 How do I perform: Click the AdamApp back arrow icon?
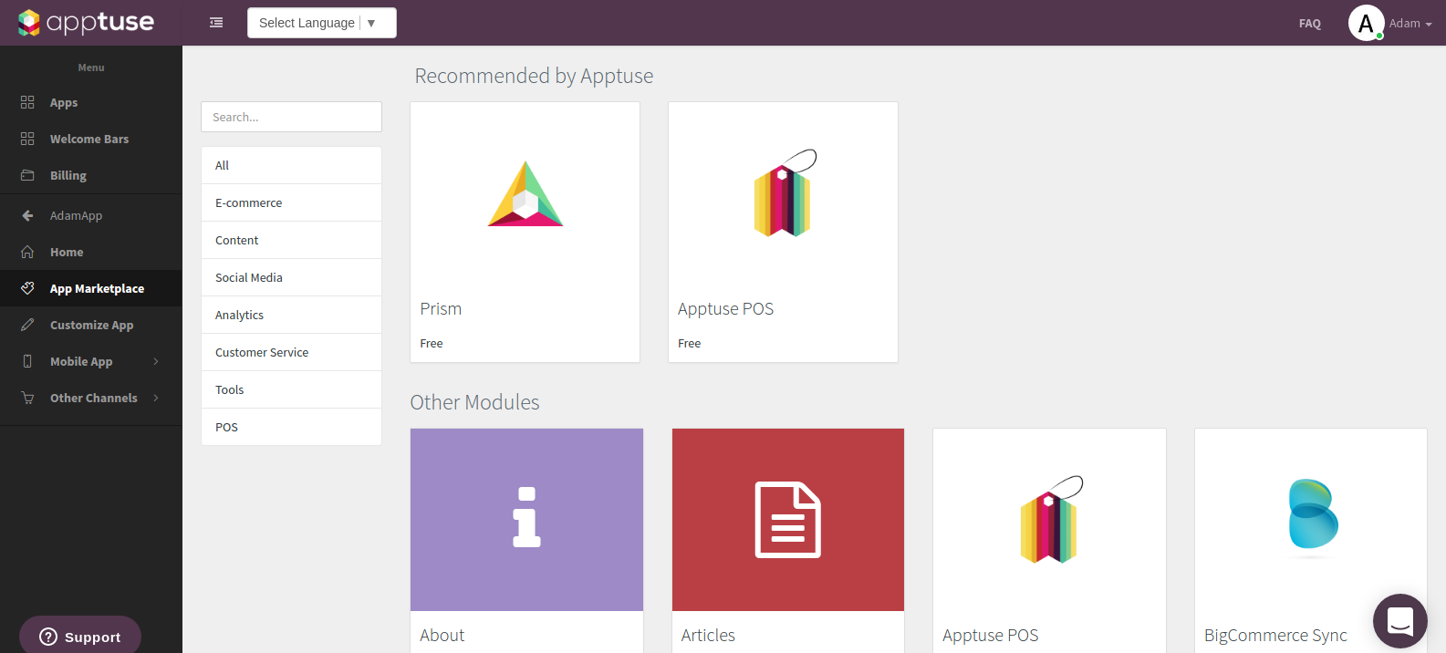click(27, 215)
